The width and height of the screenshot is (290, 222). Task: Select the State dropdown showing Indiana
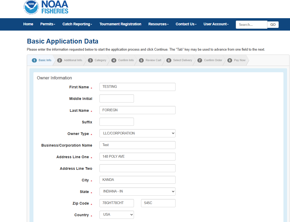[x=137, y=191]
